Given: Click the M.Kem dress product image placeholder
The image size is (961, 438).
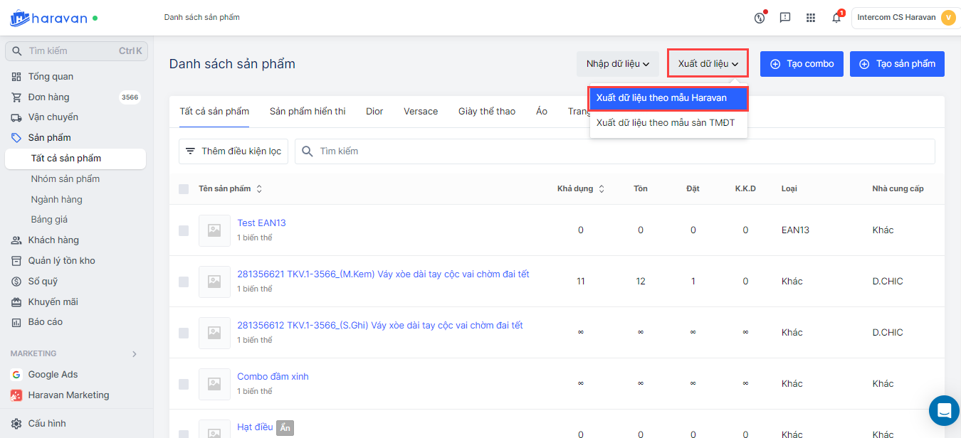Looking at the screenshot, I should click(214, 282).
